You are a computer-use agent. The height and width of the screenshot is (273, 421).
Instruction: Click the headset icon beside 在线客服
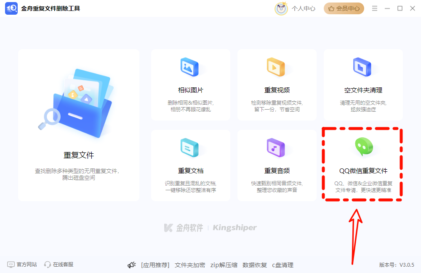coord(48,265)
